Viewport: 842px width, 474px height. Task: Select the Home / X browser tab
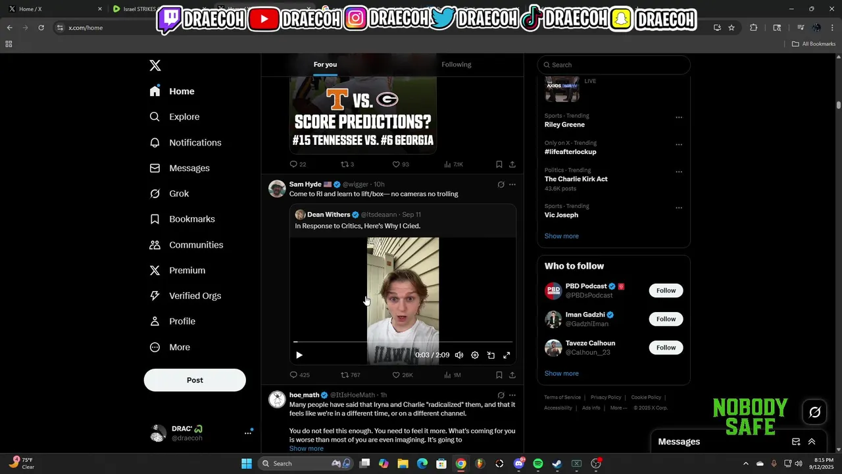pyautogui.click(x=55, y=9)
